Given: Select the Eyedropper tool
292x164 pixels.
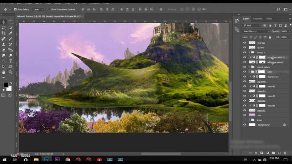Looking at the screenshot, I should (x=10, y=33).
